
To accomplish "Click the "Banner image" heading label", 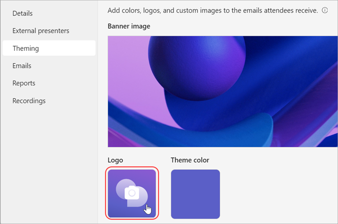I will click(129, 26).
